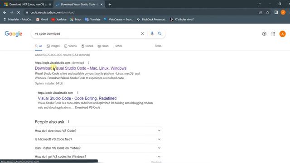Switch to Images results
Image resolution: width=290 pixels, height=163 pixels.
coord(53,46)
